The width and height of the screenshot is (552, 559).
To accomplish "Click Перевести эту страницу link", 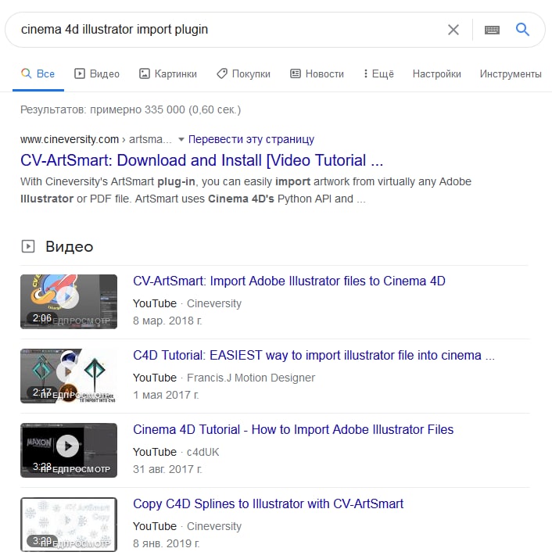I will coord(251,139).
